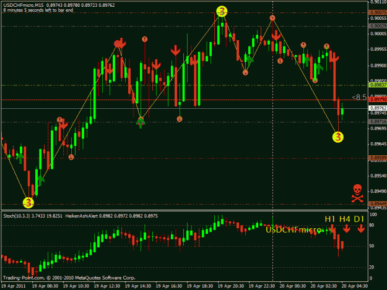Image resolution: width=387 pixels, height=290 pixels.
Task: Click the red 0.89790 price level tag
Action: [378, 100]
